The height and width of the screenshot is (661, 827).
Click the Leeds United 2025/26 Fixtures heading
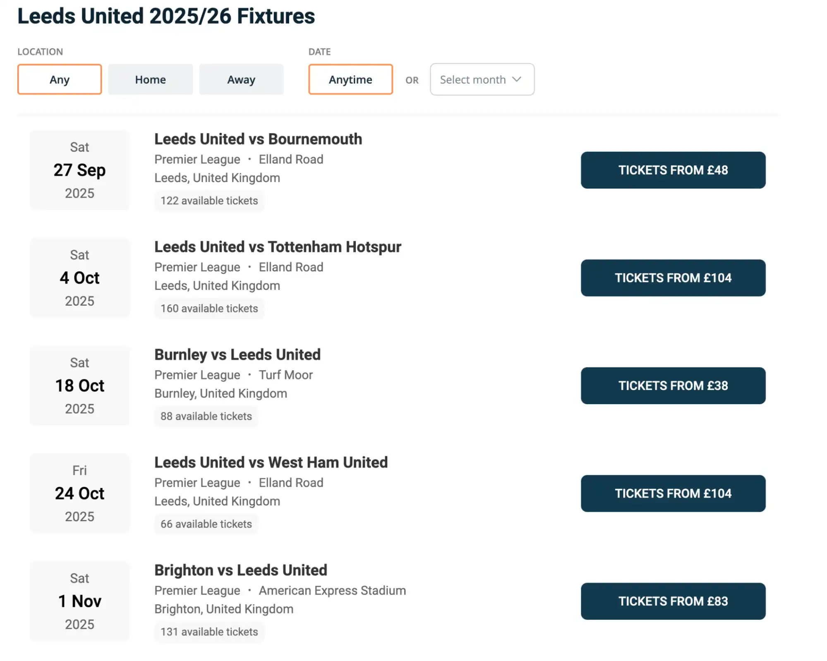coord(165,16)
